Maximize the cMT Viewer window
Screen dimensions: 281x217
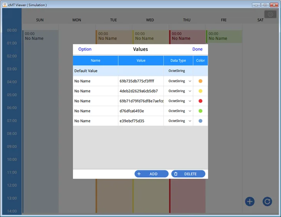(x=265, y=5)
